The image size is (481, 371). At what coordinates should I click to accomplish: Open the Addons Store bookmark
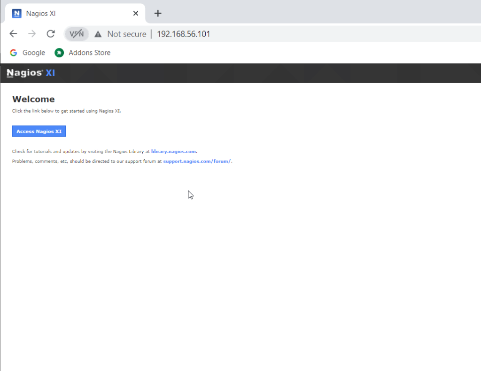tap(83, 53)
